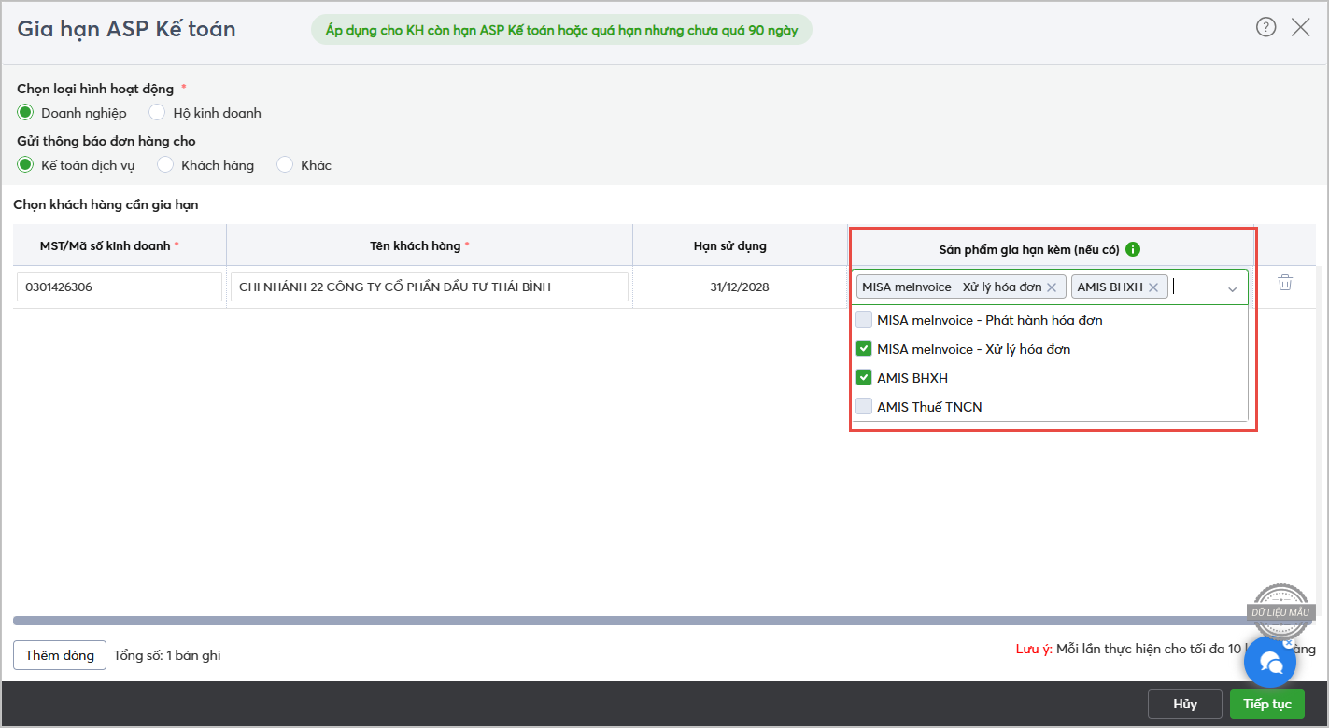
Task: Choose Khác for order notification
Action: tap(285, 165)
